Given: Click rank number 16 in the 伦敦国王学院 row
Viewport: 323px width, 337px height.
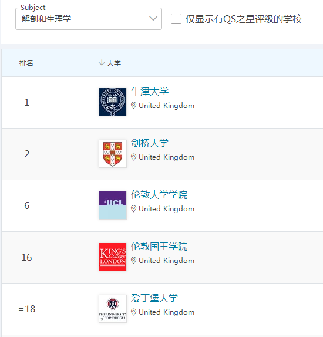Looking at the screenshot, I should (x=26, y=257).
